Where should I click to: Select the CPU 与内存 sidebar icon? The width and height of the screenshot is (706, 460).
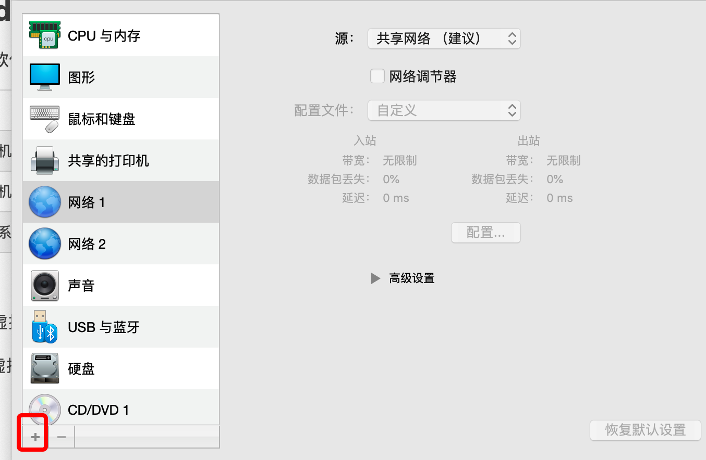point(44,34)
